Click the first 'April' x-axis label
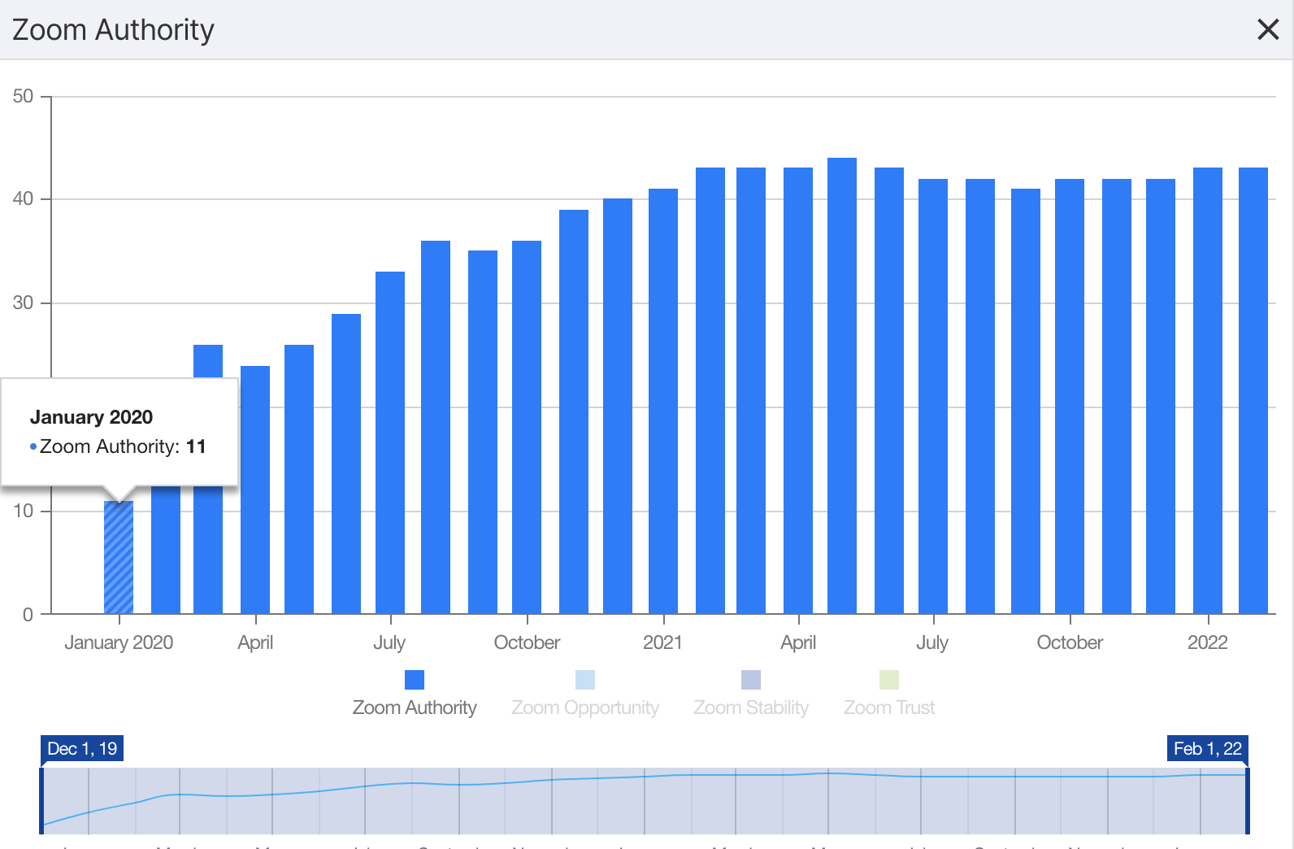The height and width of the screenshot is (849, 1294). (x=255, y=642)
